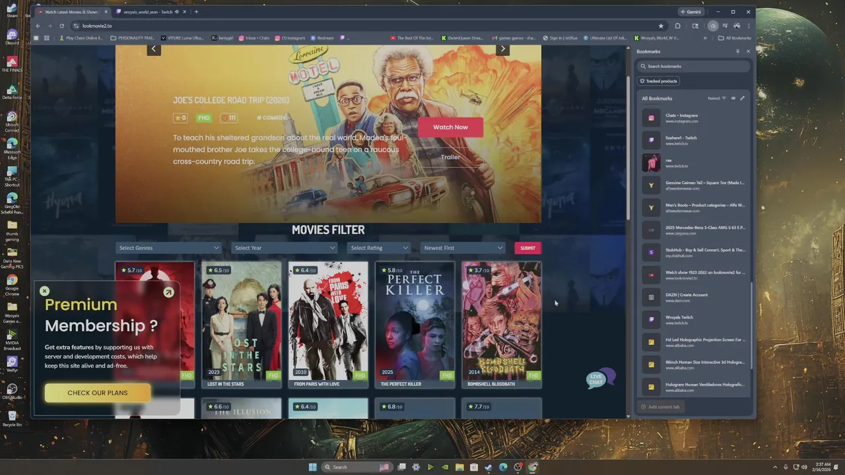Open PERSONALITY TRAI... bookmark folder

click(133, 38)
